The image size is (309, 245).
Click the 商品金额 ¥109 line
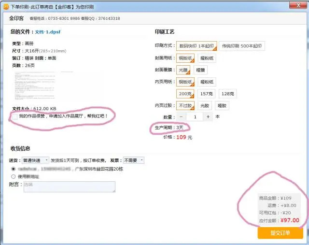click(275, 198)
